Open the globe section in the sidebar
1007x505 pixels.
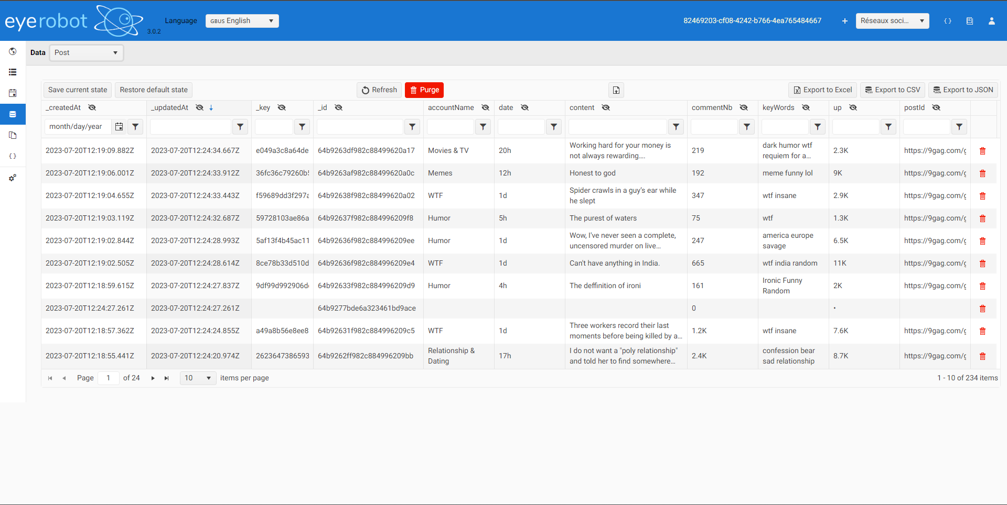[x=13, y=51]
